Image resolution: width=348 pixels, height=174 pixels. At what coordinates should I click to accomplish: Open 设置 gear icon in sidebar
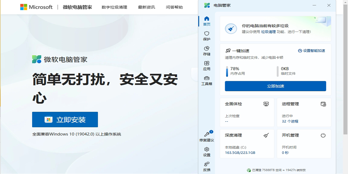pyautogui.click(x=207, y=149)
